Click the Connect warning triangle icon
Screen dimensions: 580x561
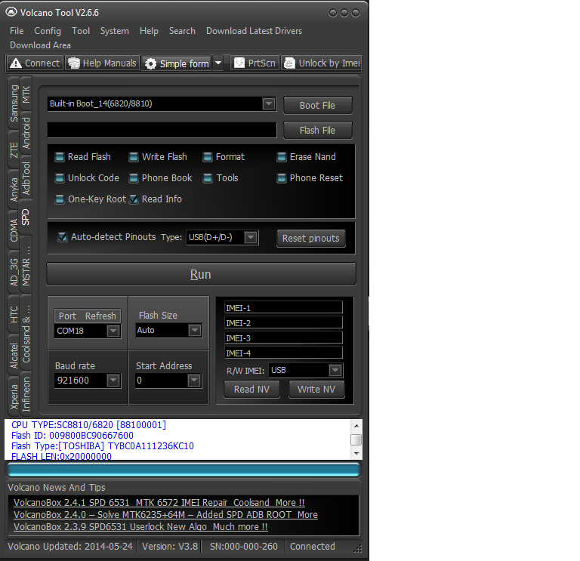click(x=16, y=63)
